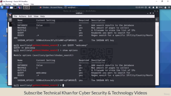Click upper SHODAN_APIKEY value in first table

56,40
